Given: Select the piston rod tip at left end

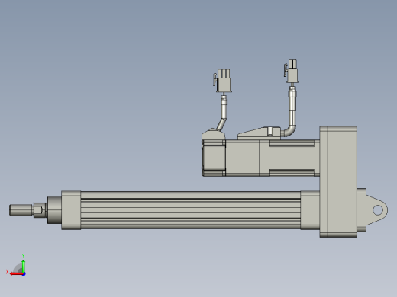Looking at the screenshot, I should (x=21, y=210).
